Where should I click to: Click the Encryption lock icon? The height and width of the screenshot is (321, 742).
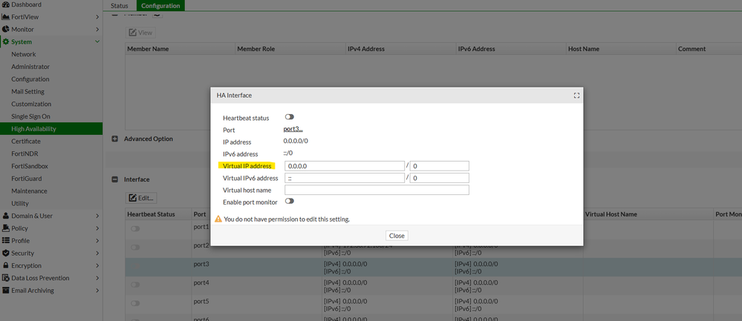6,265
